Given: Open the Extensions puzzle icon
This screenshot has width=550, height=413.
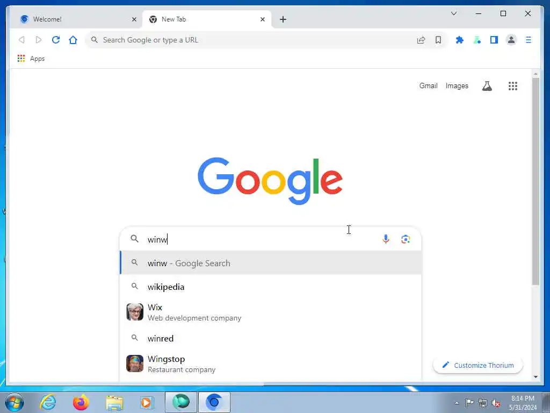Looking at the screenshot, I should coord(460,40).
